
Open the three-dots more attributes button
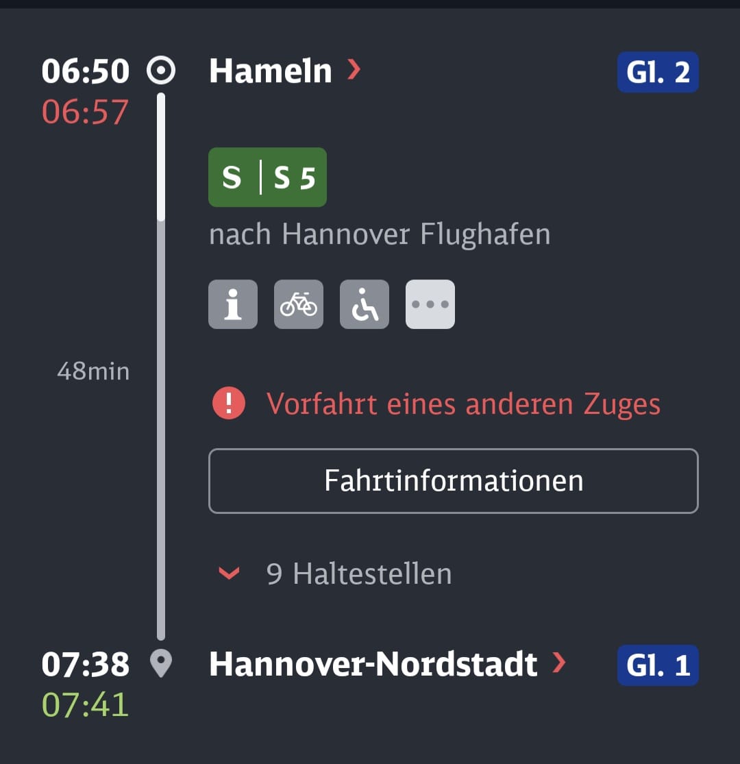pyautogui.click(x=430, y=304)
